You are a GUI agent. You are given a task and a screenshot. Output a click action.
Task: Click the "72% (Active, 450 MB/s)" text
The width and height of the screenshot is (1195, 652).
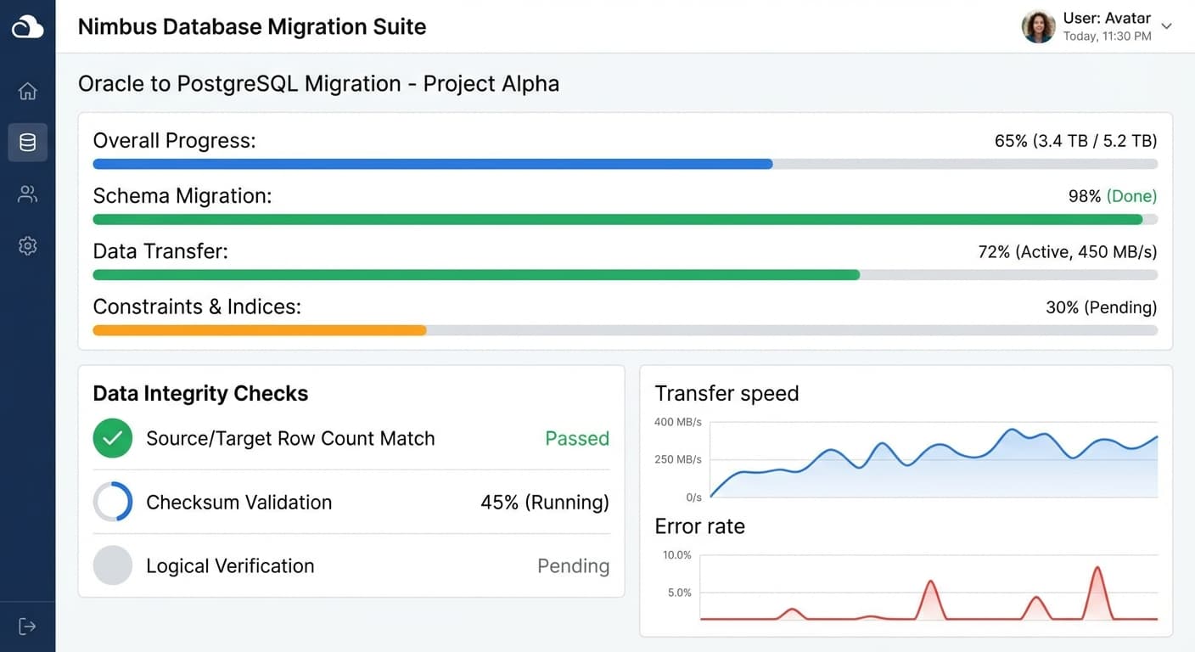coord(1068,252)
